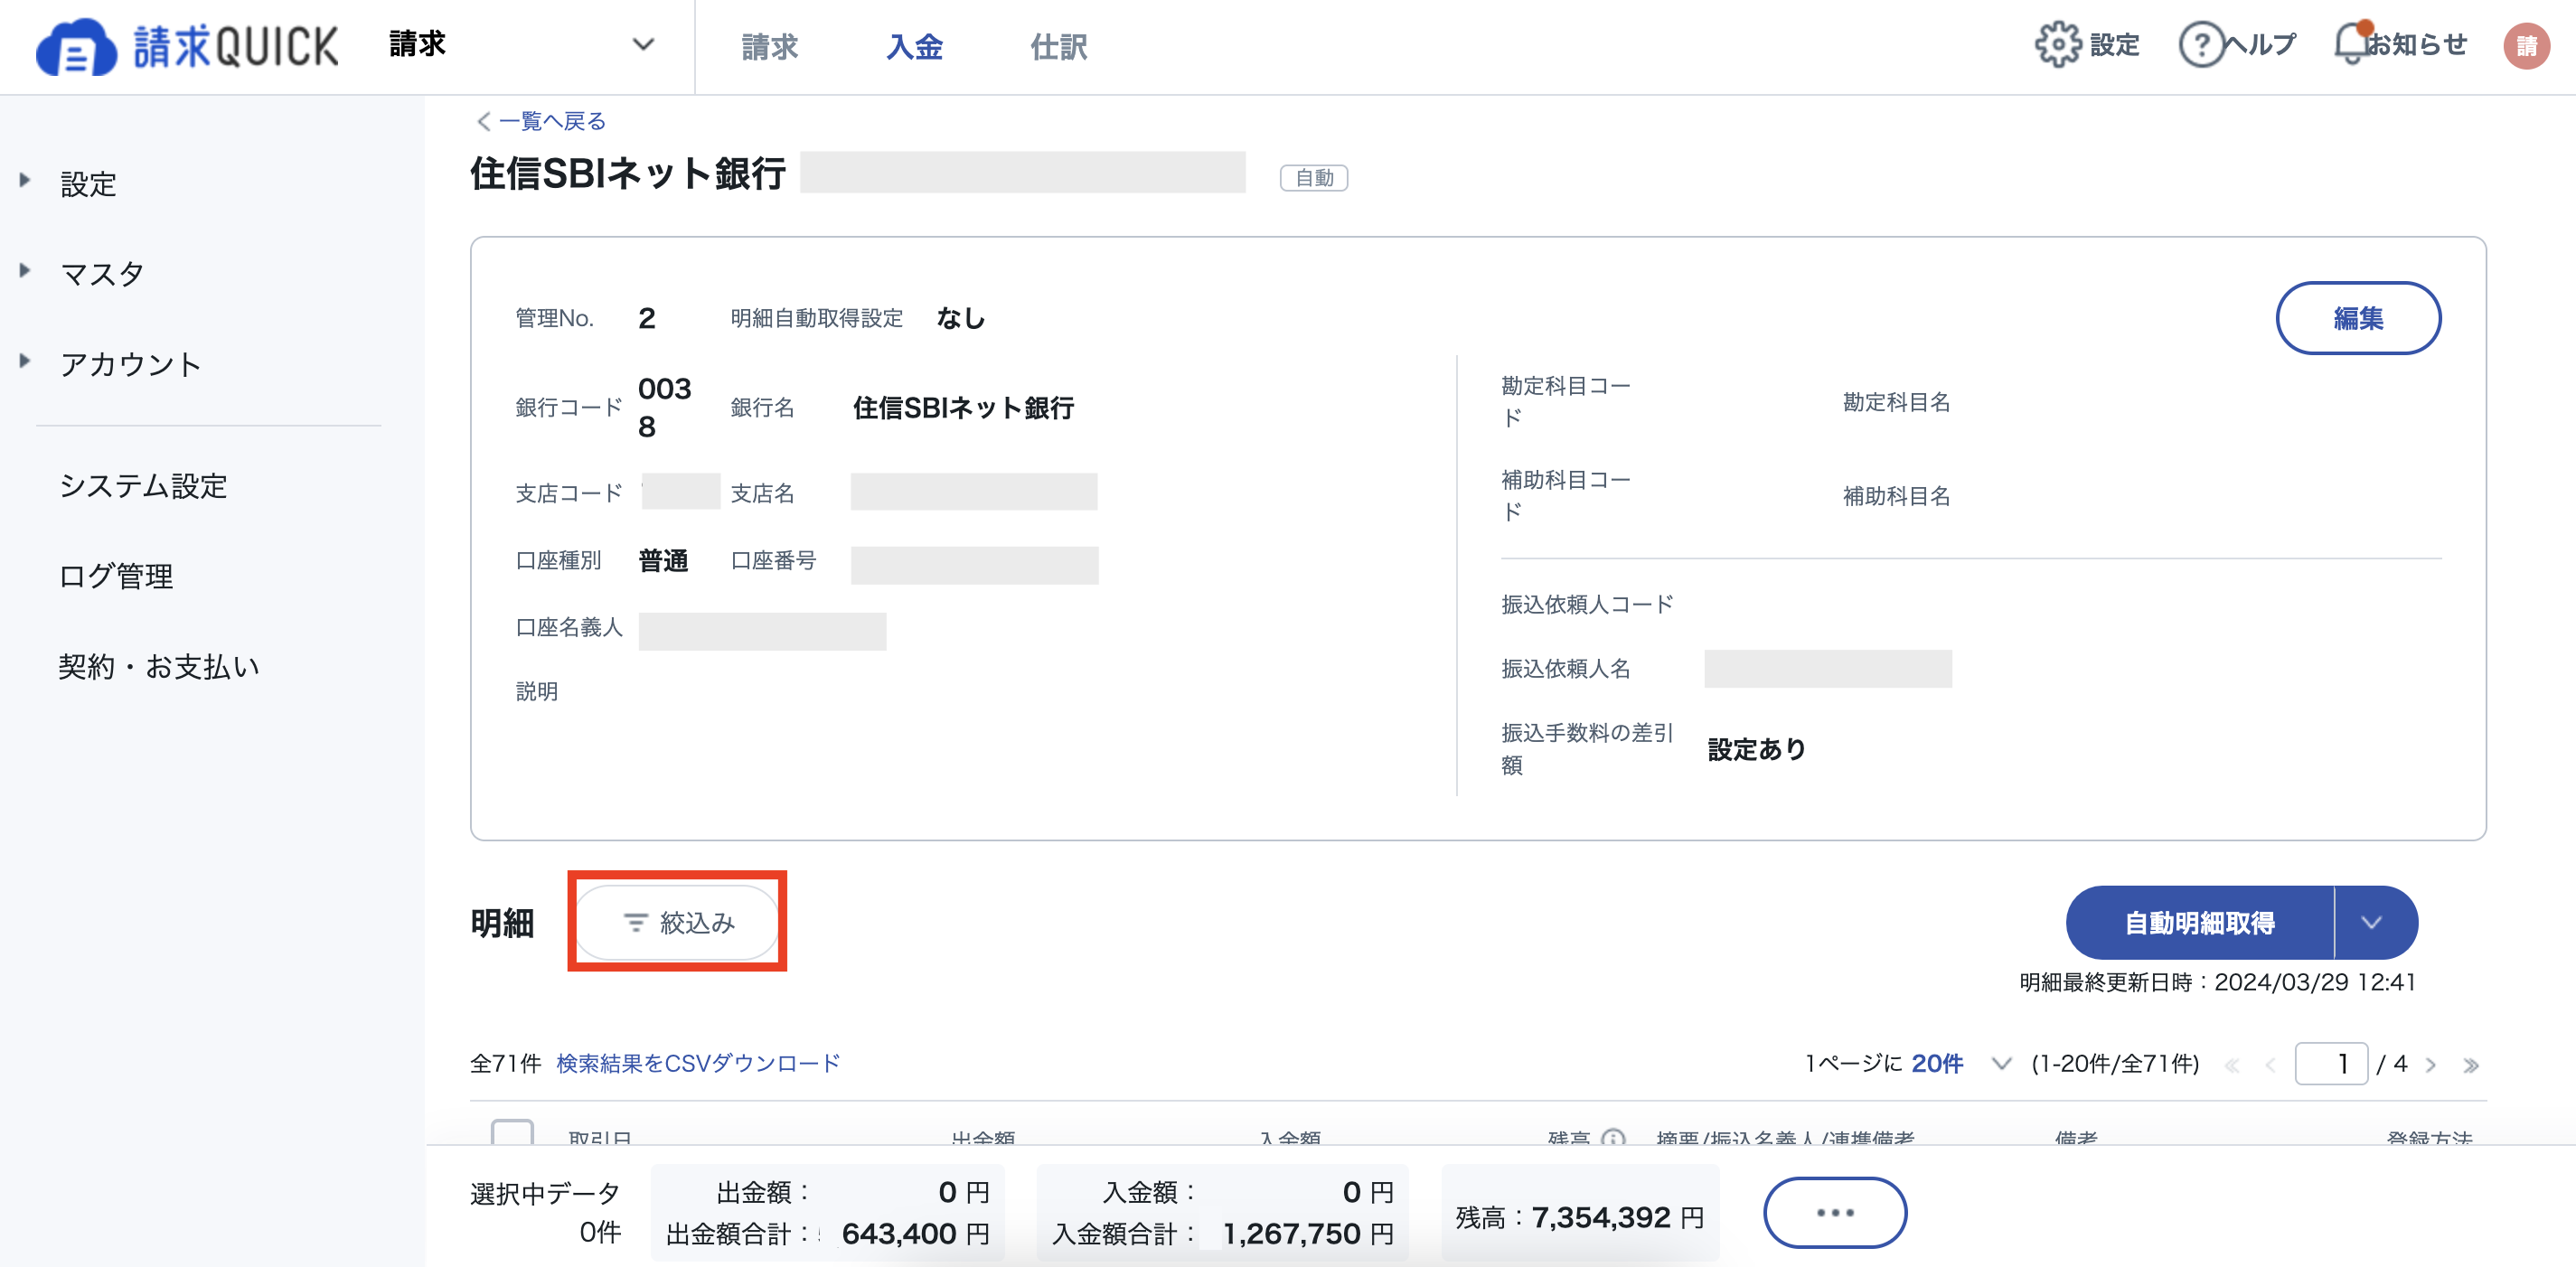Click the 住信SBIネット銀行 bank name value
The image size is (2576, 1267).
pos(963,408)
